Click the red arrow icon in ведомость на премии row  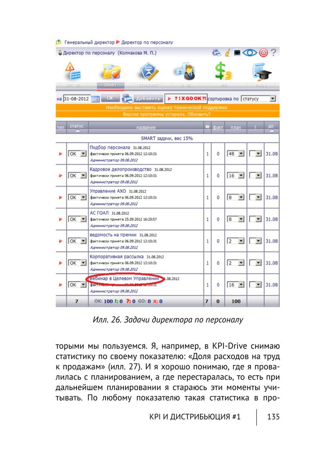[61, 241]
